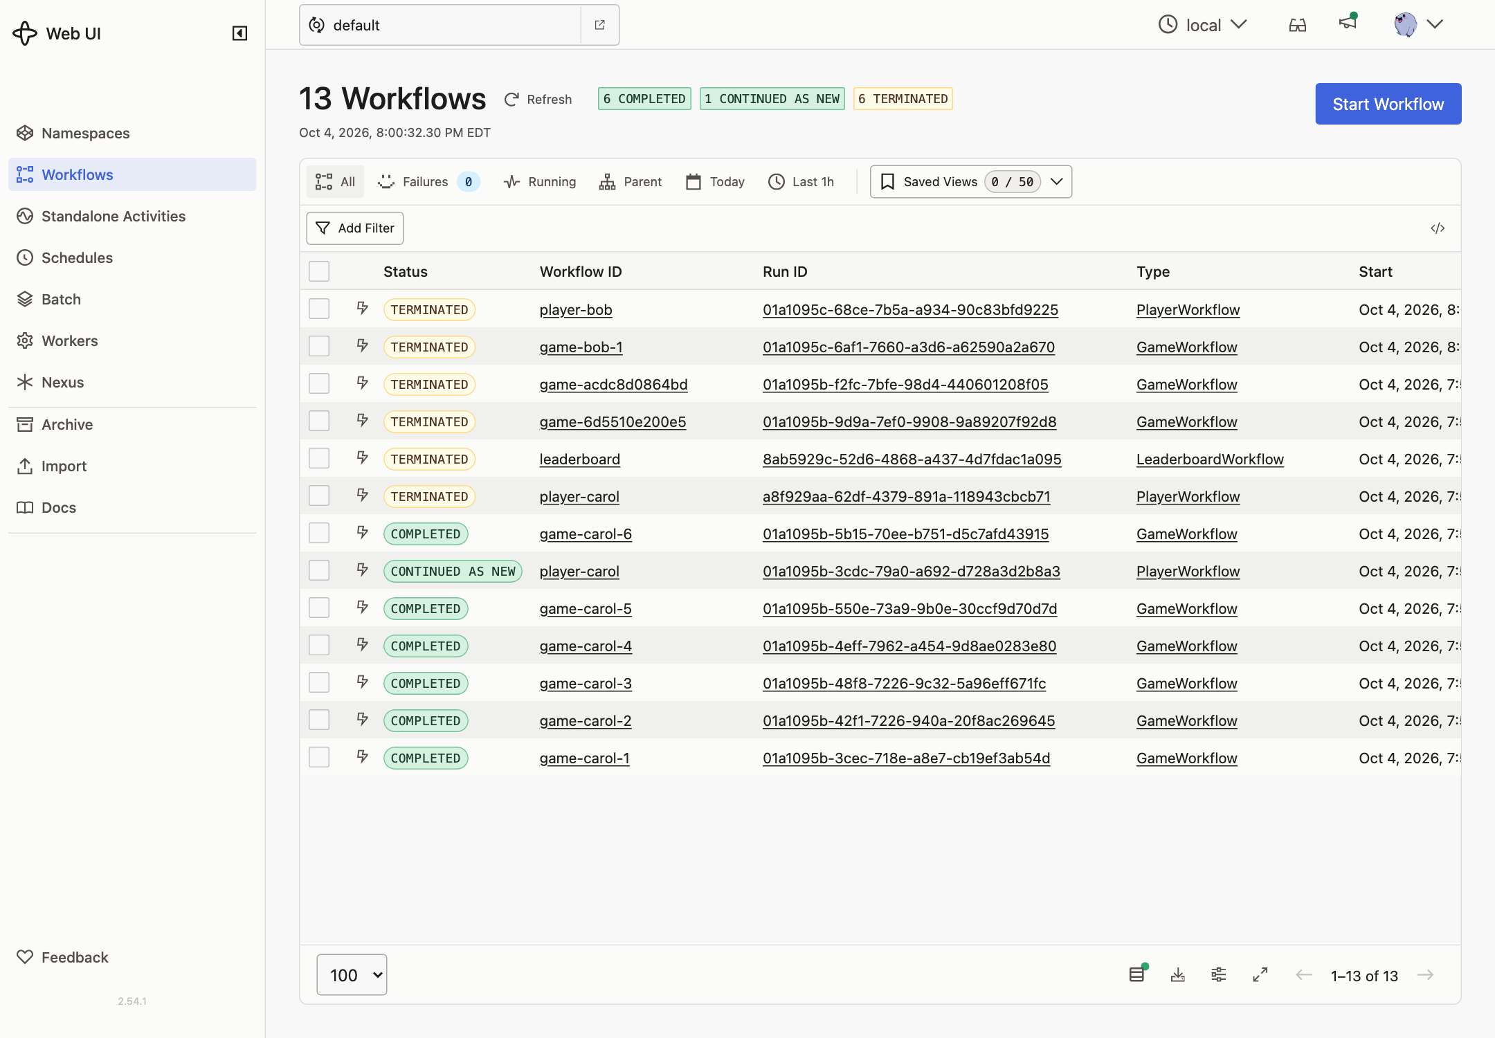Viewport: 1495px width, 1038px height.
Task: Click the list view icon with green dot
Action: pyautogui.click(x=1137, y=974)
